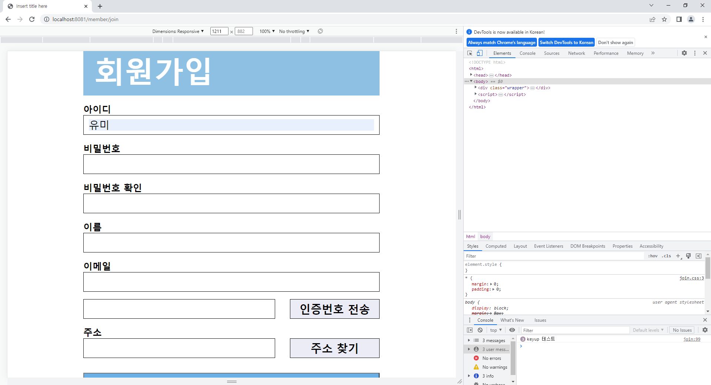Toggle the device toolbar icon in DevTools
711x385 pixels.
(480, 53)
